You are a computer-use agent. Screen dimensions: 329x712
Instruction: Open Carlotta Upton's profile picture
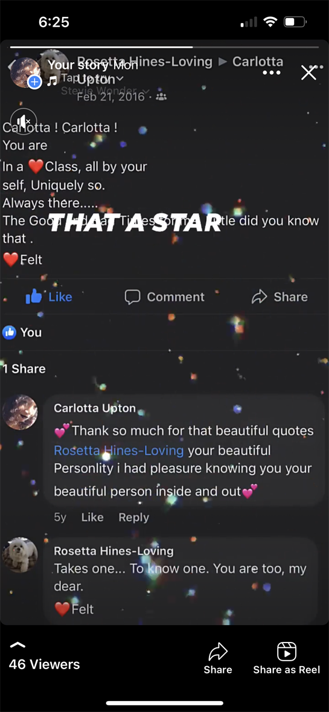pyautogui.click(x=20, y=412)
